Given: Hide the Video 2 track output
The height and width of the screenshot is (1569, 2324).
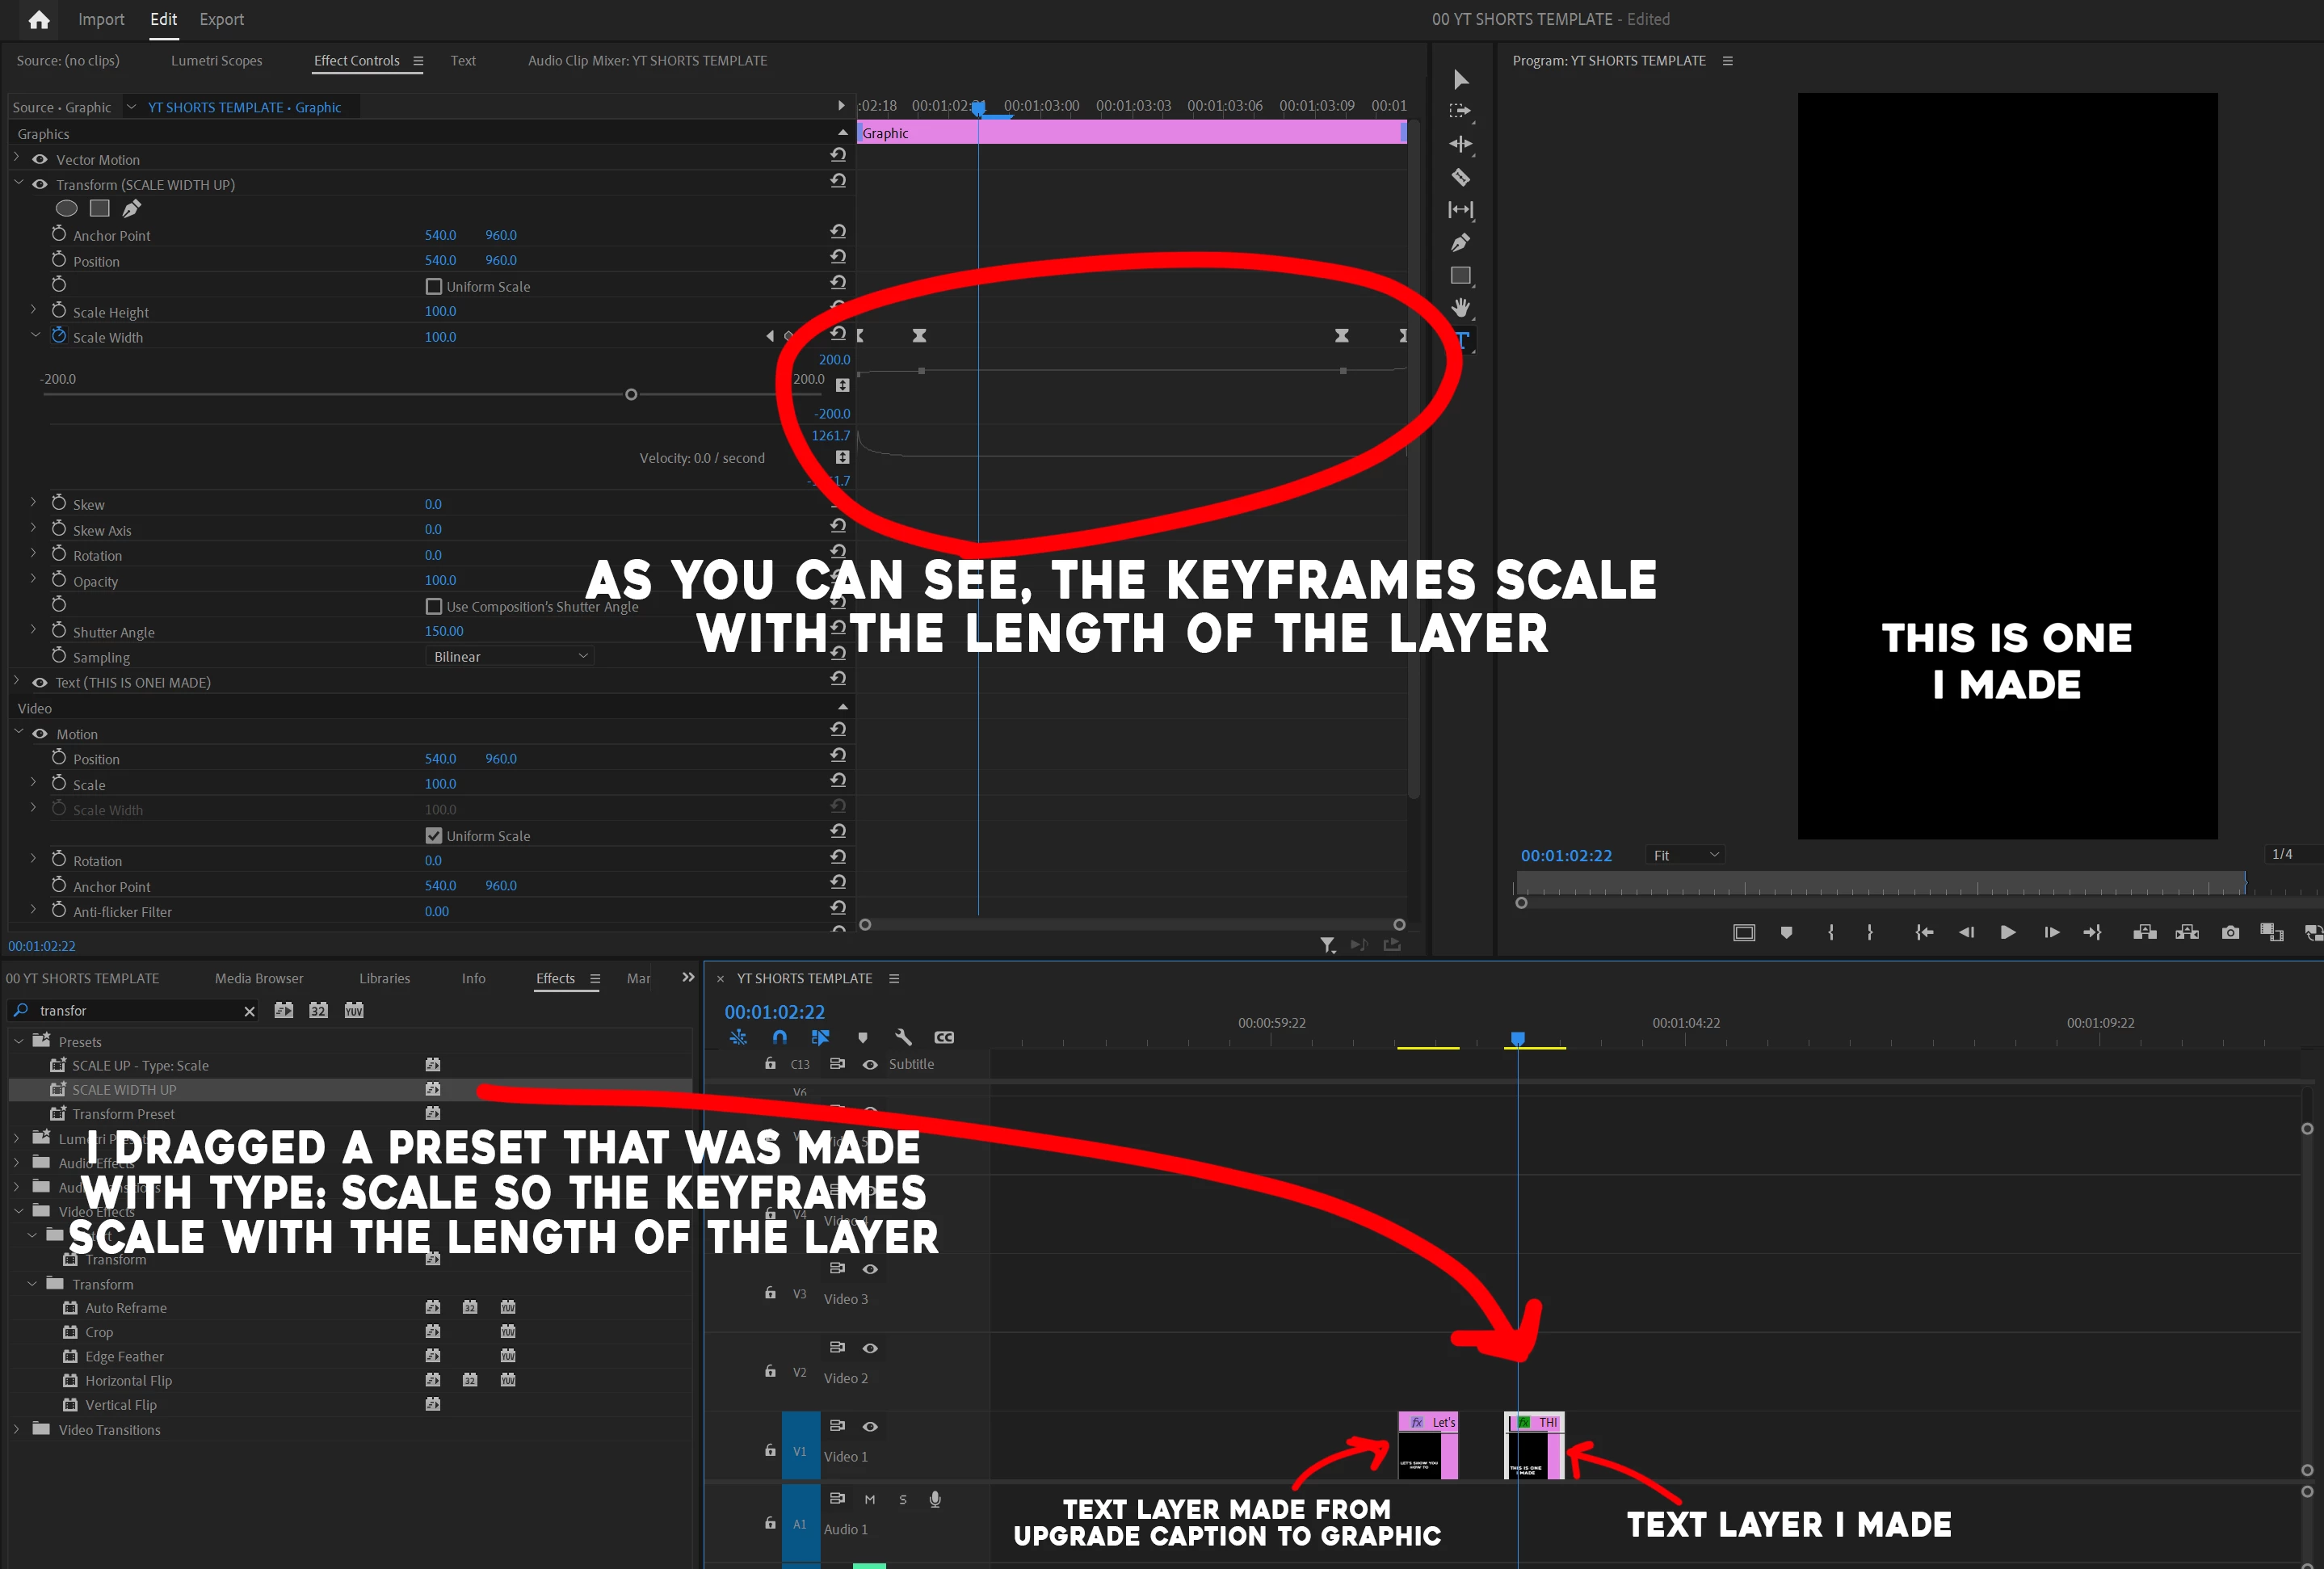Looking at the screenshot, I should click(870, 1348).
